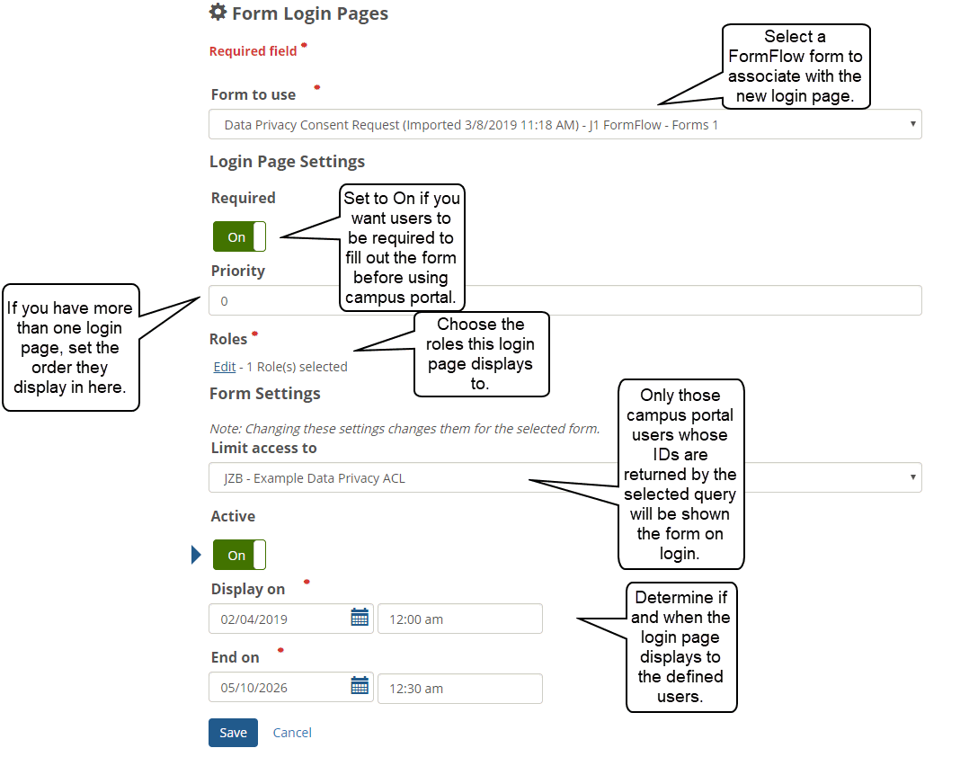Click the Save button
This screenshot has width=969, height=757.
(x=233, y=733)
